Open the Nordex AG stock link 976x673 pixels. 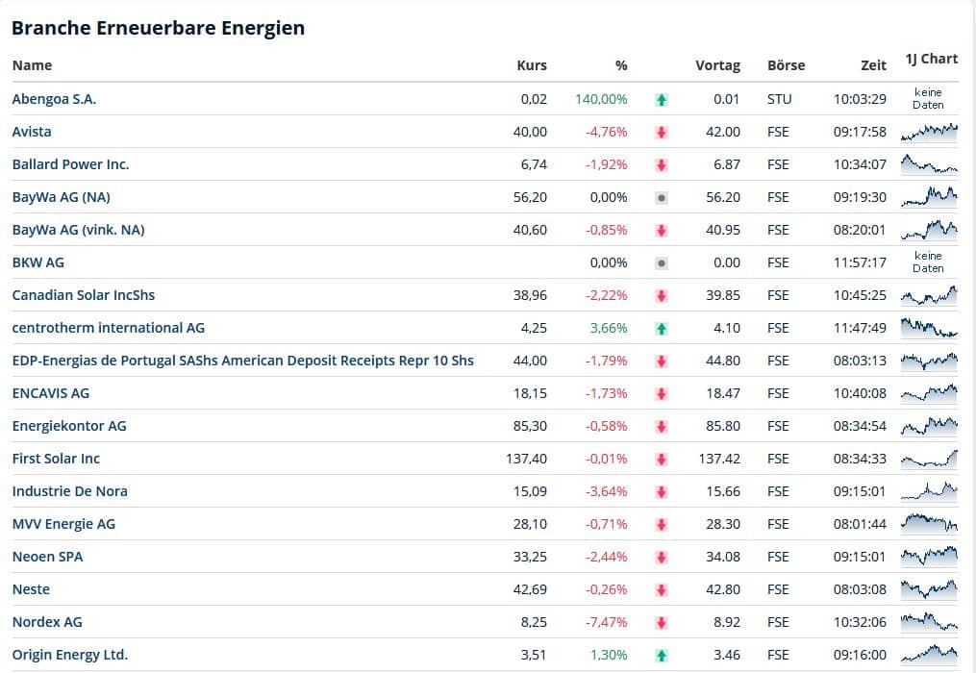pos(47,622)
